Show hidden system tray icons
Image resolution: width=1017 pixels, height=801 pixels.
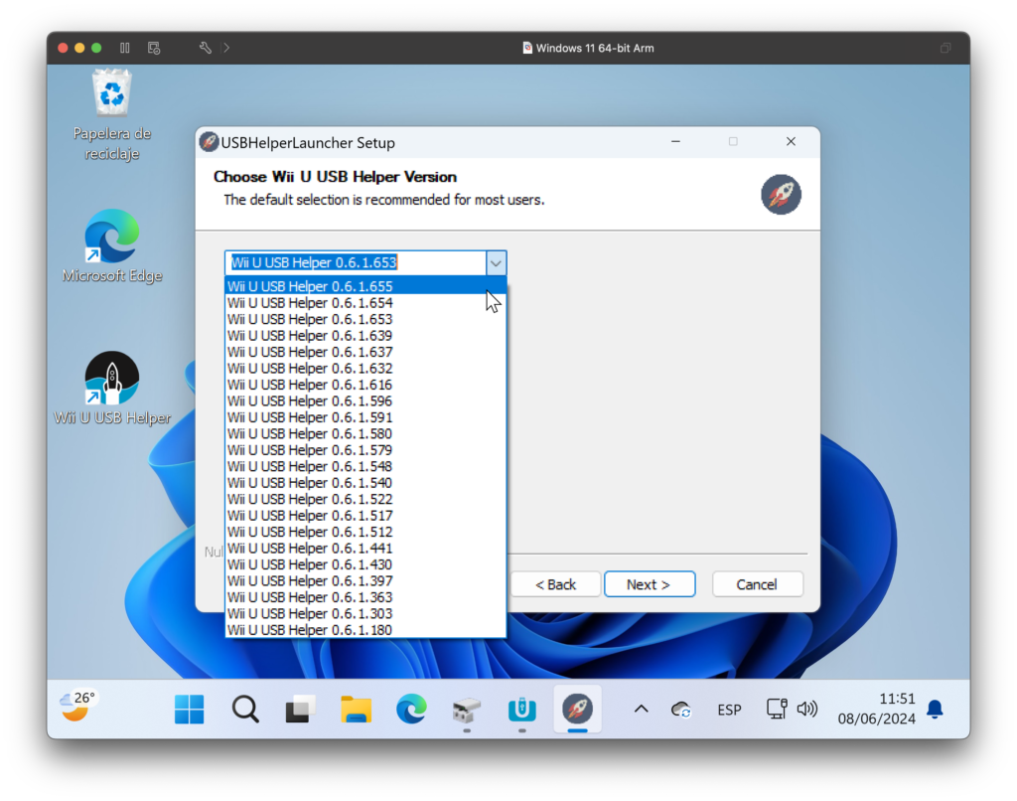641,709
